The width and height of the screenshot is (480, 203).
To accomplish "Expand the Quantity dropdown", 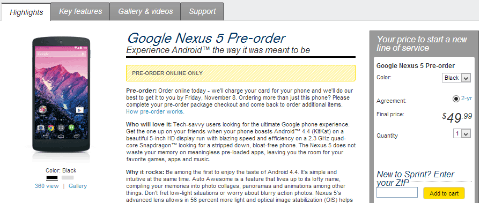I will 461,133.
